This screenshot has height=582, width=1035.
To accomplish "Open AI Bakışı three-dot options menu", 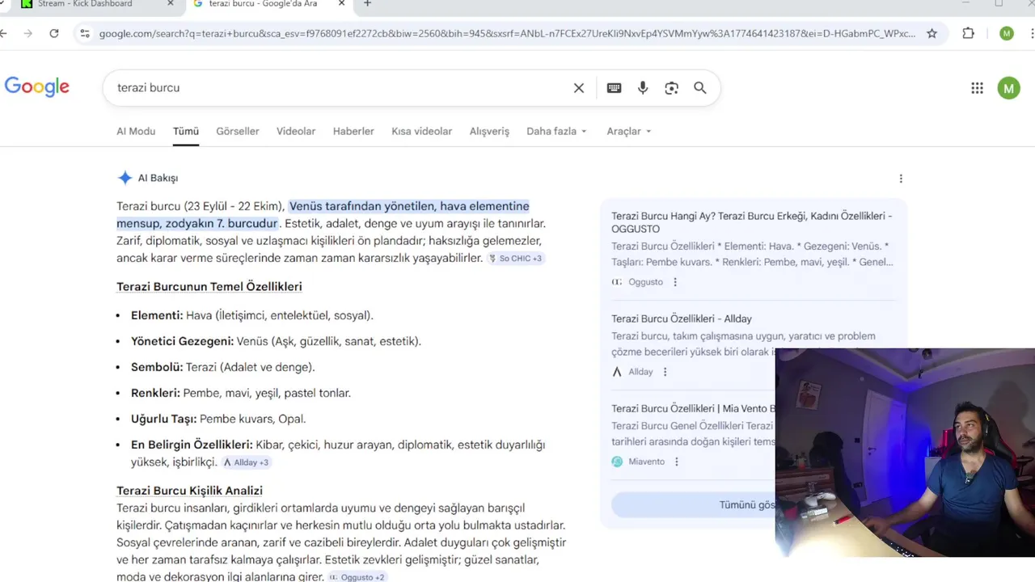I will (x=901, y=179).
